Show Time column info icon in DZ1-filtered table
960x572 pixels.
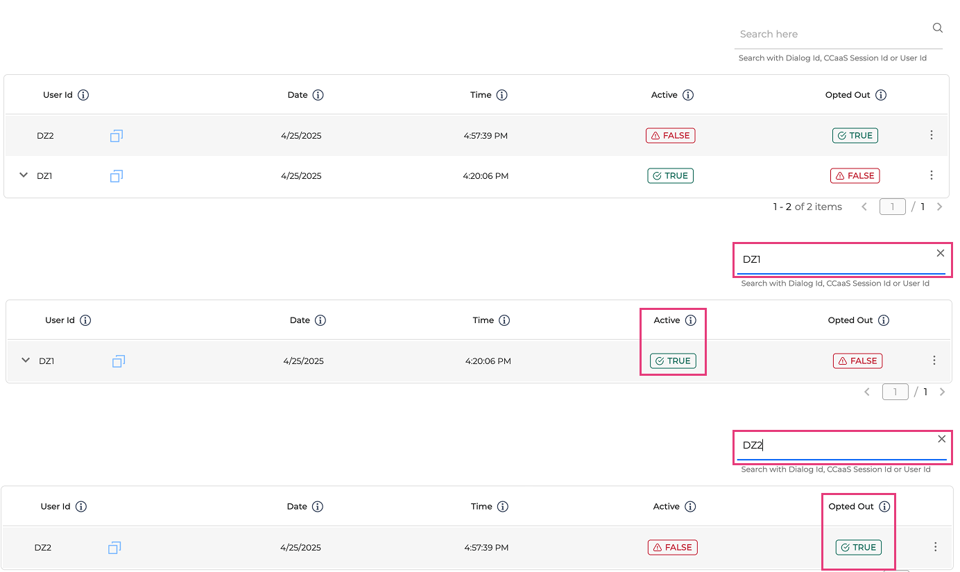point(504,320)
